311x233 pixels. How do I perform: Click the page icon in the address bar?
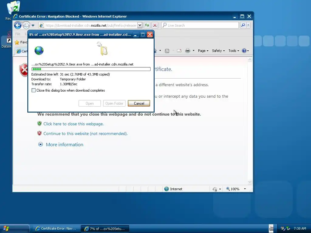[41, 25]
